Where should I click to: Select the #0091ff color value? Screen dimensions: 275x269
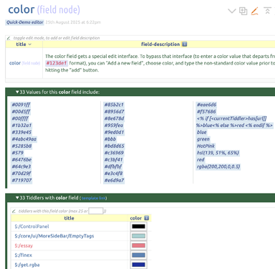pos(21,105)
